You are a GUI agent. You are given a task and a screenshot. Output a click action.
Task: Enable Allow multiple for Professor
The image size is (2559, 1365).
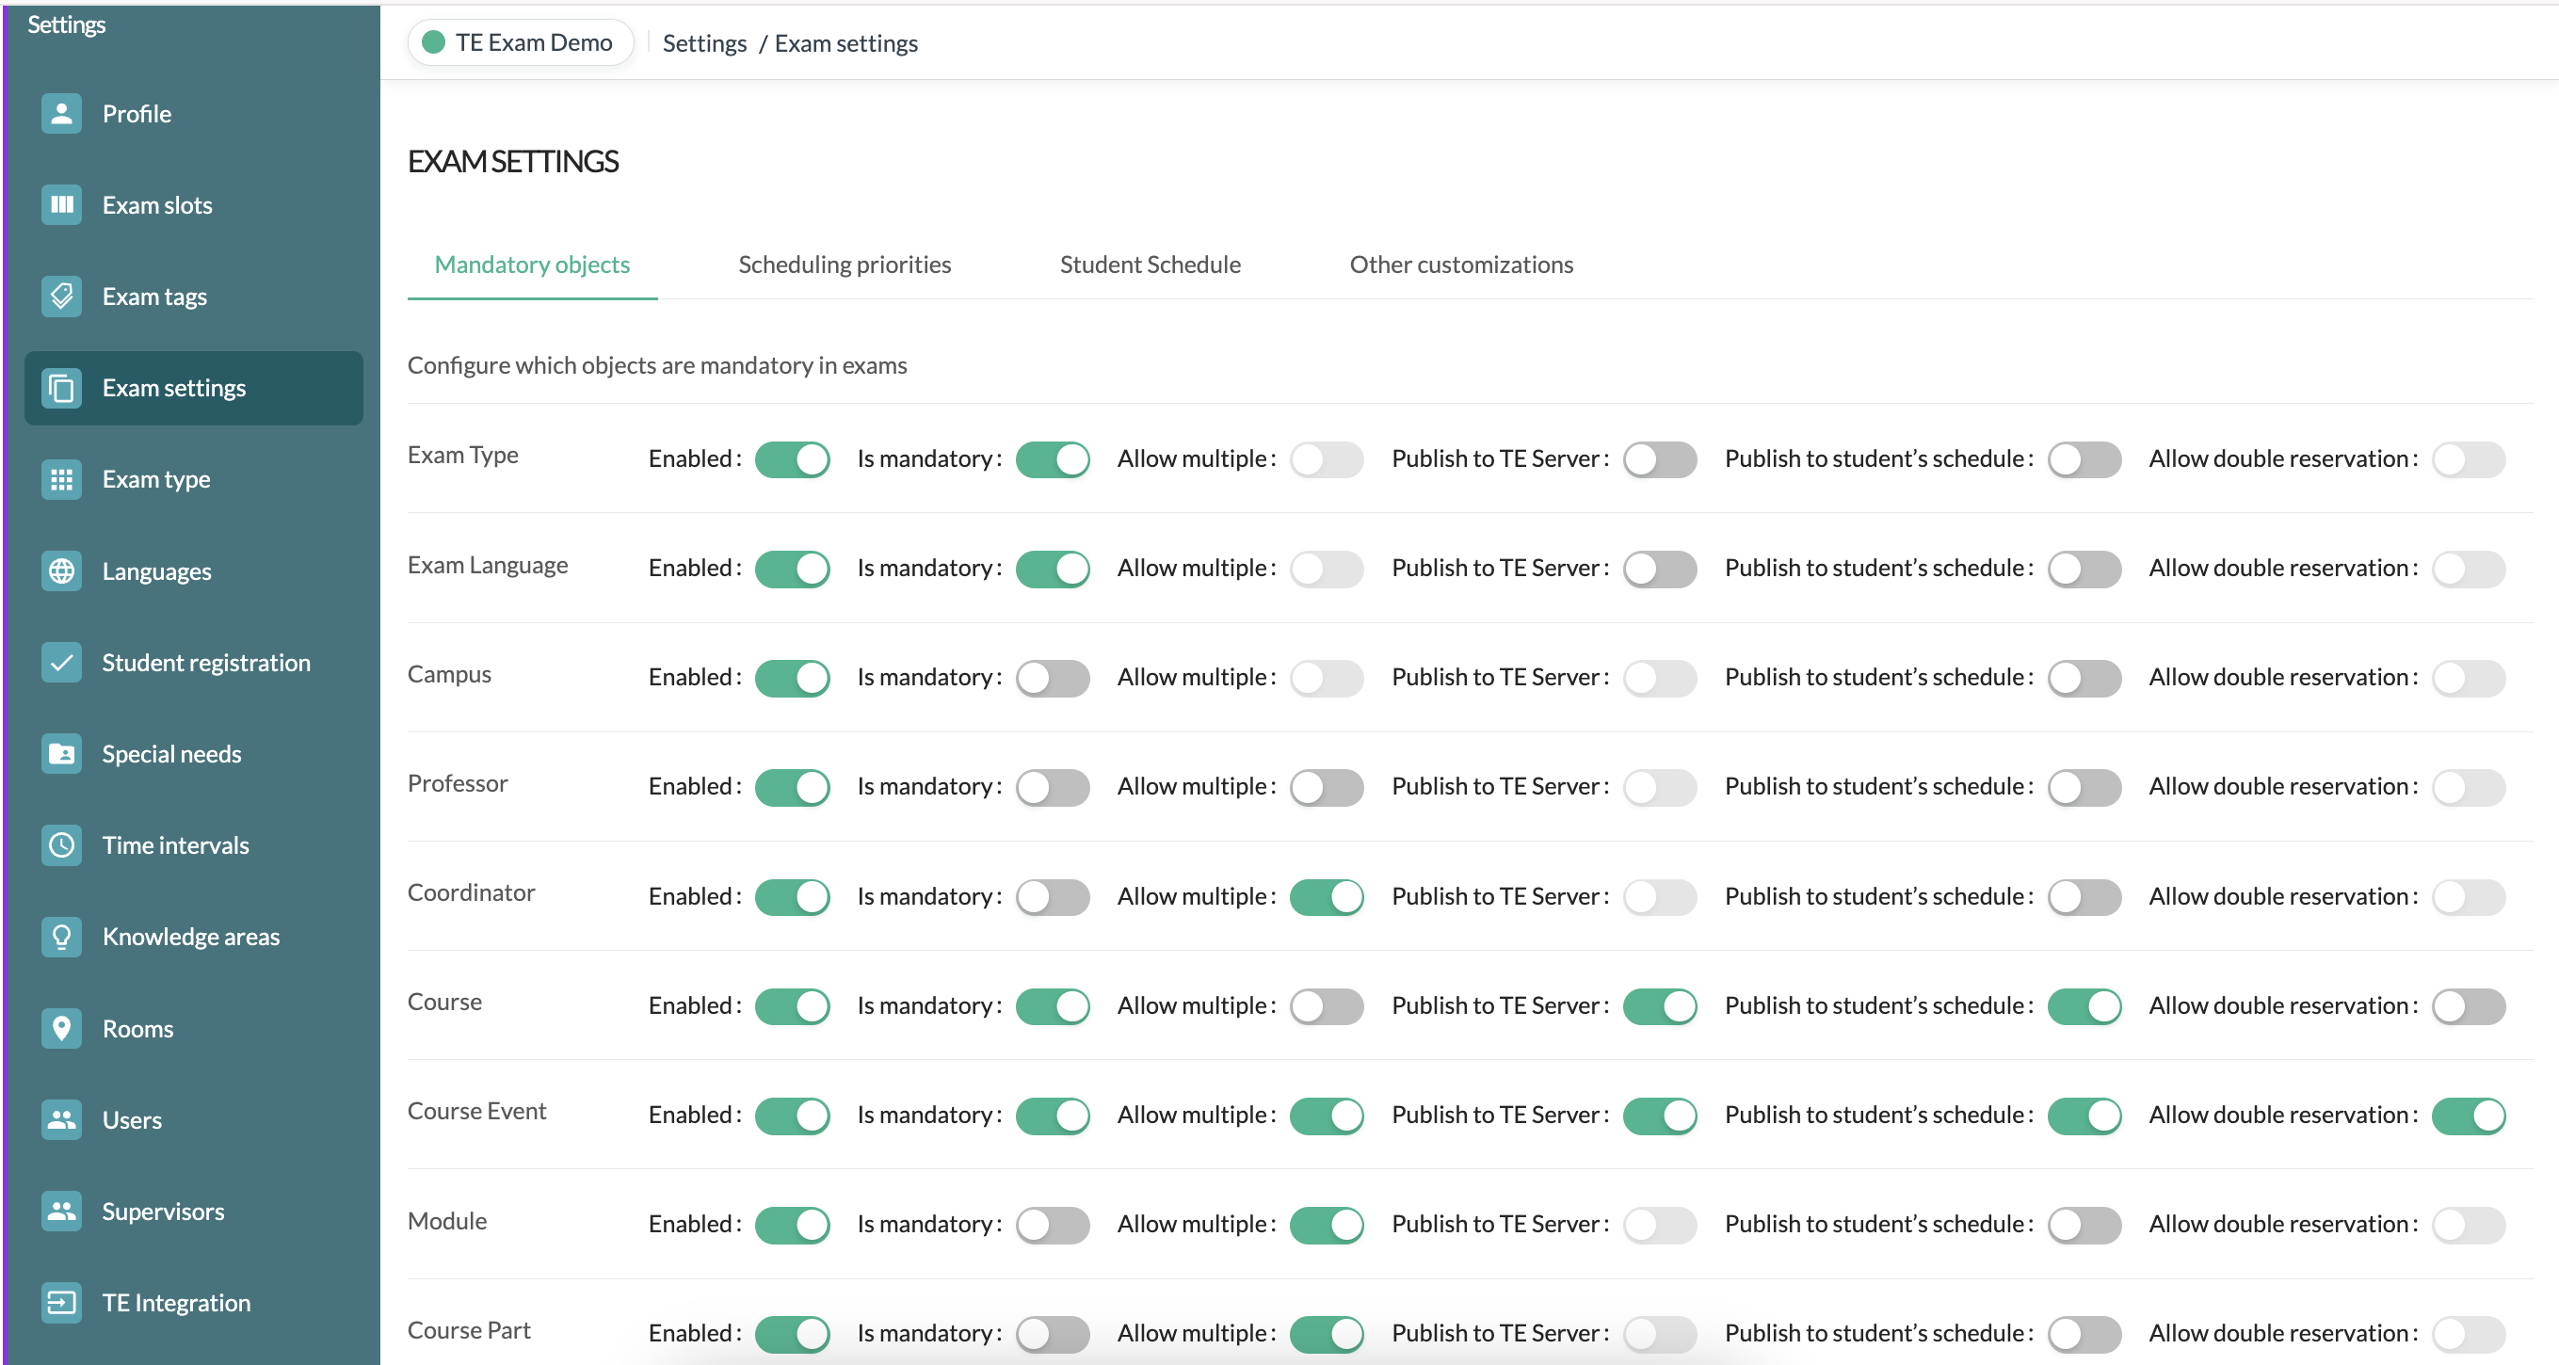click(x=1327, y=787)
